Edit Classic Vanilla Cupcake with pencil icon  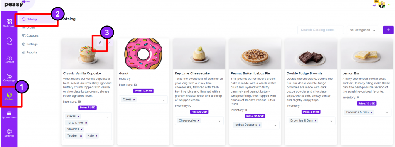100,42
